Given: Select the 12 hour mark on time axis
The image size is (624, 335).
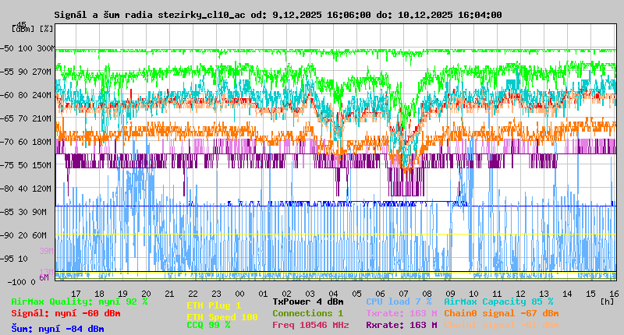Looking at the screenshot, I should [494, 293].
